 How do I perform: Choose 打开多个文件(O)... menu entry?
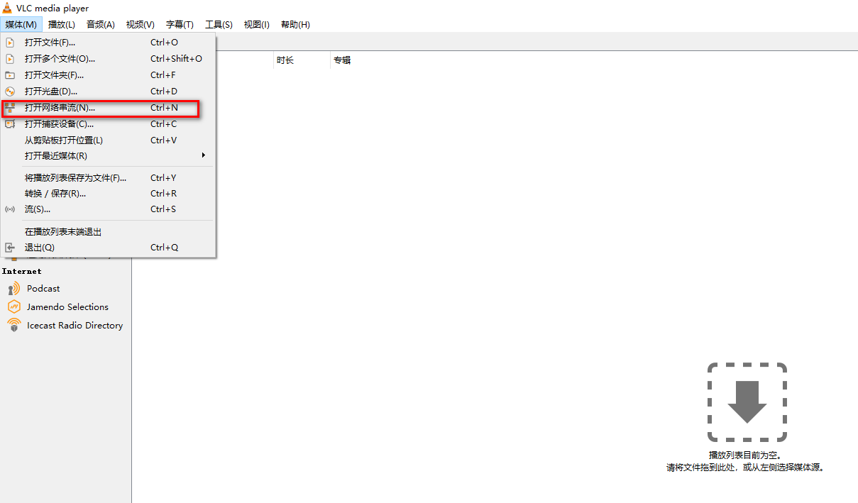pyautogui.click(x=109, y=59)
